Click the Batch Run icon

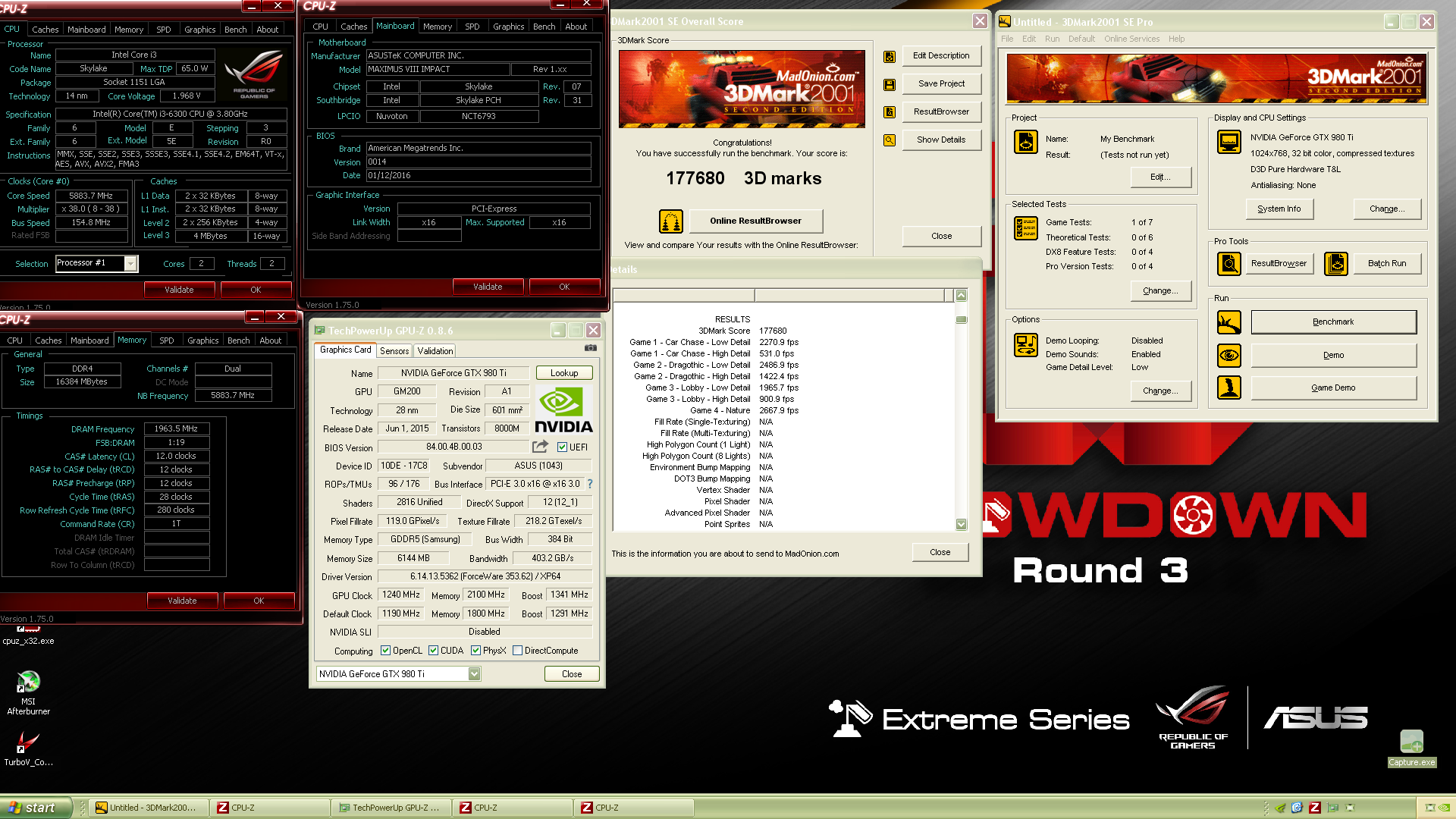1336,263
